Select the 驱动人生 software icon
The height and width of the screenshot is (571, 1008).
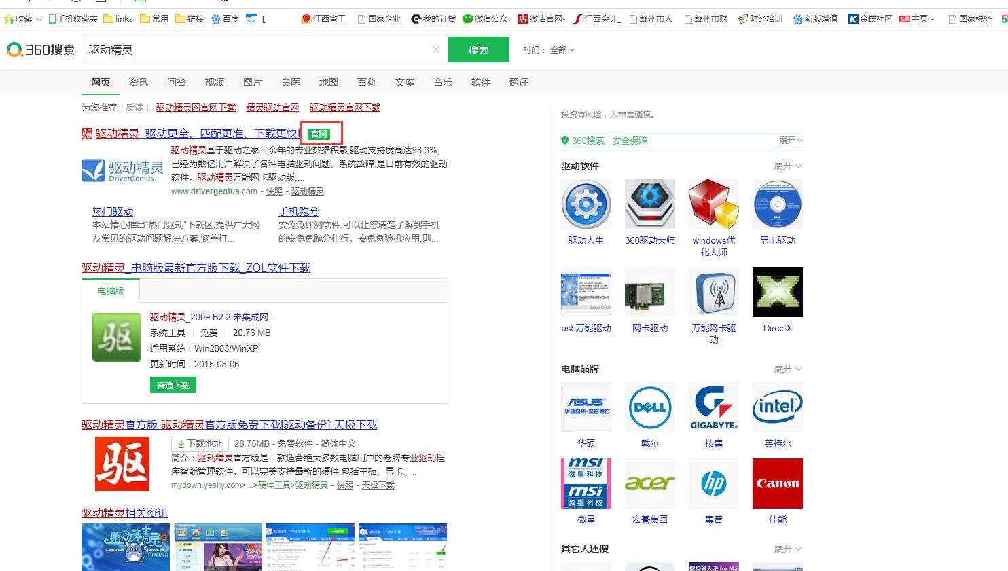pos(586,204)
